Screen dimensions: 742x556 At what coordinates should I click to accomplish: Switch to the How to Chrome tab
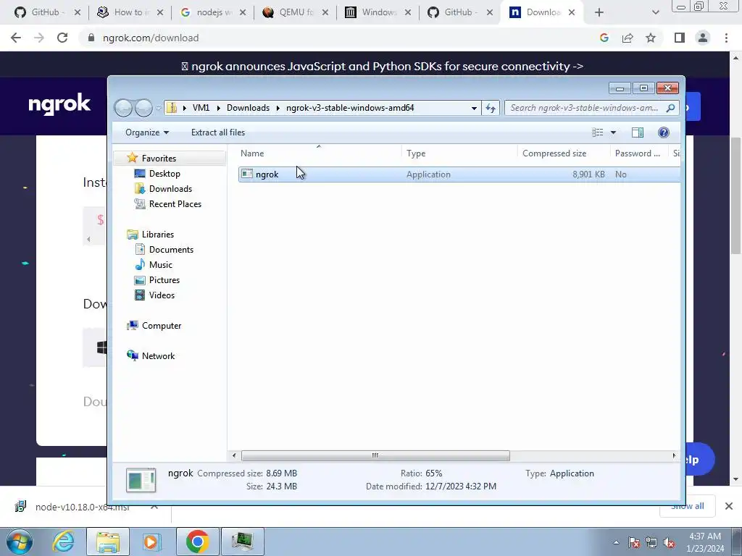[x=122, y=12]
